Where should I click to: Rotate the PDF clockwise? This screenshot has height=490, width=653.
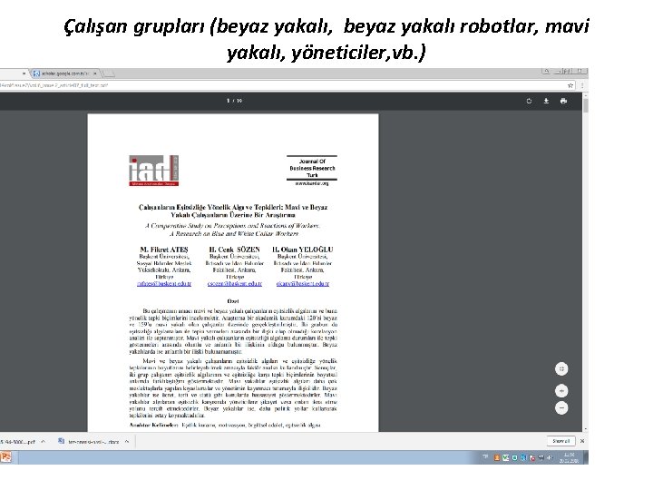tap(529, 101)
